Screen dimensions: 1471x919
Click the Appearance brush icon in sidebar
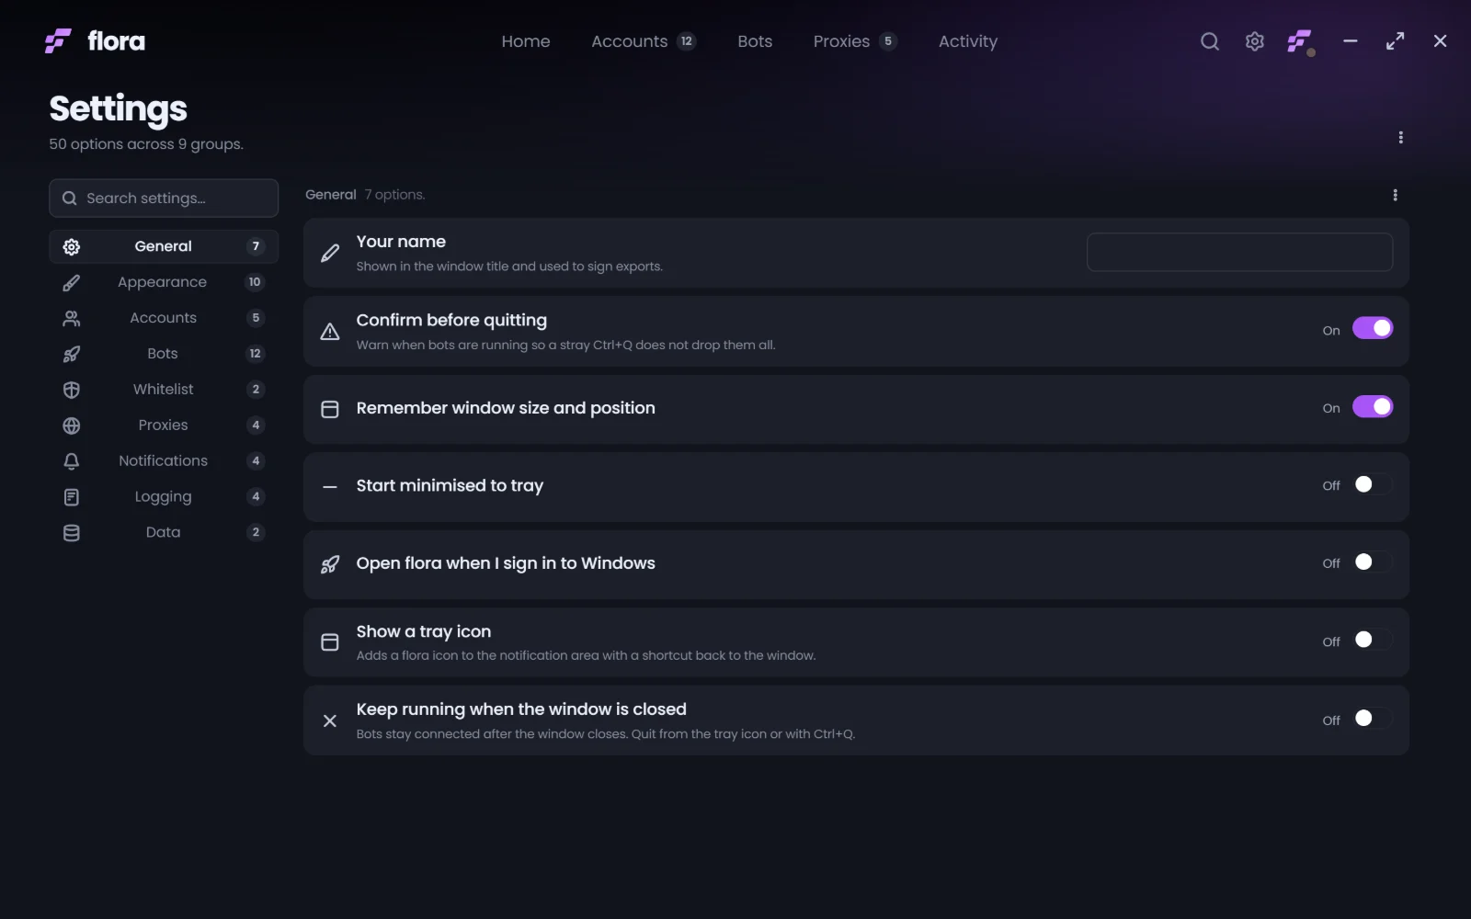(72, 282)
